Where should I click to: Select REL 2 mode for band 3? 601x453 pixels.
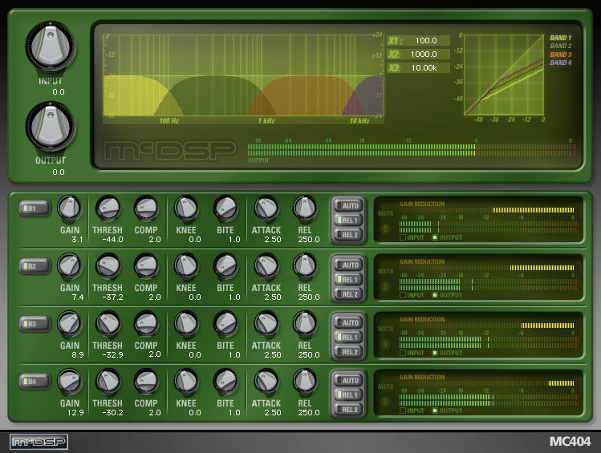(349, 351)
